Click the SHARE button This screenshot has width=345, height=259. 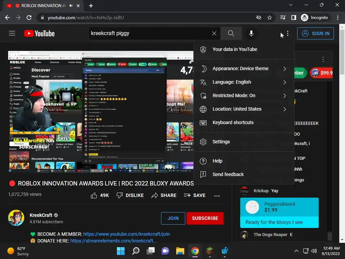click(164, 195)
